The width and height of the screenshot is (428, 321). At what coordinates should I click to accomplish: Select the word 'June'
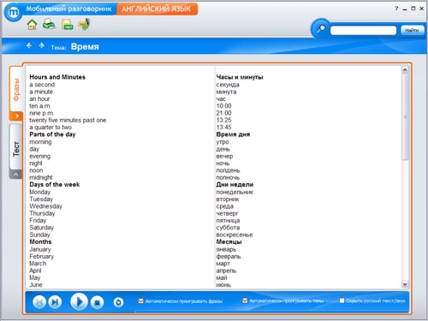tap(36, 285)
